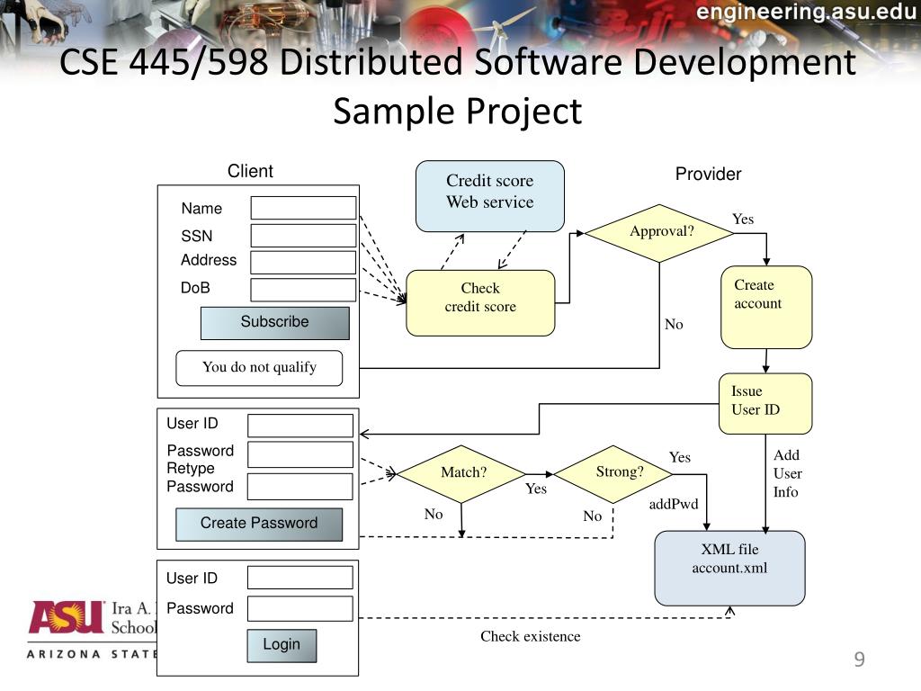
Task: Click the 'Add User Info' label
Action: pos(788,473)
